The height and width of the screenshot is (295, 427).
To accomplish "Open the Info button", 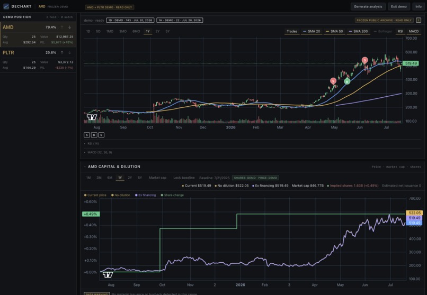I will click(x=419, y=6).
